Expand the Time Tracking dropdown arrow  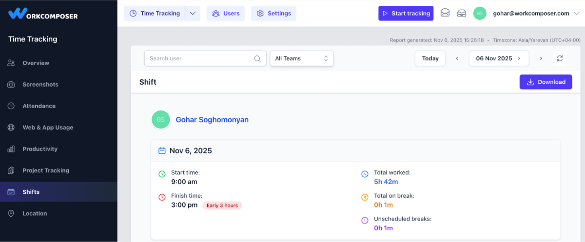pos(193,13)
